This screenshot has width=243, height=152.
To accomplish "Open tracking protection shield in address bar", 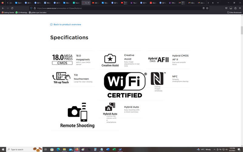I will (x=31, y=8).
